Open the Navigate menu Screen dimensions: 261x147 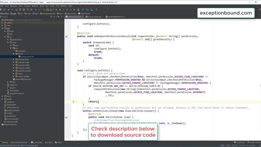point(13,6)
